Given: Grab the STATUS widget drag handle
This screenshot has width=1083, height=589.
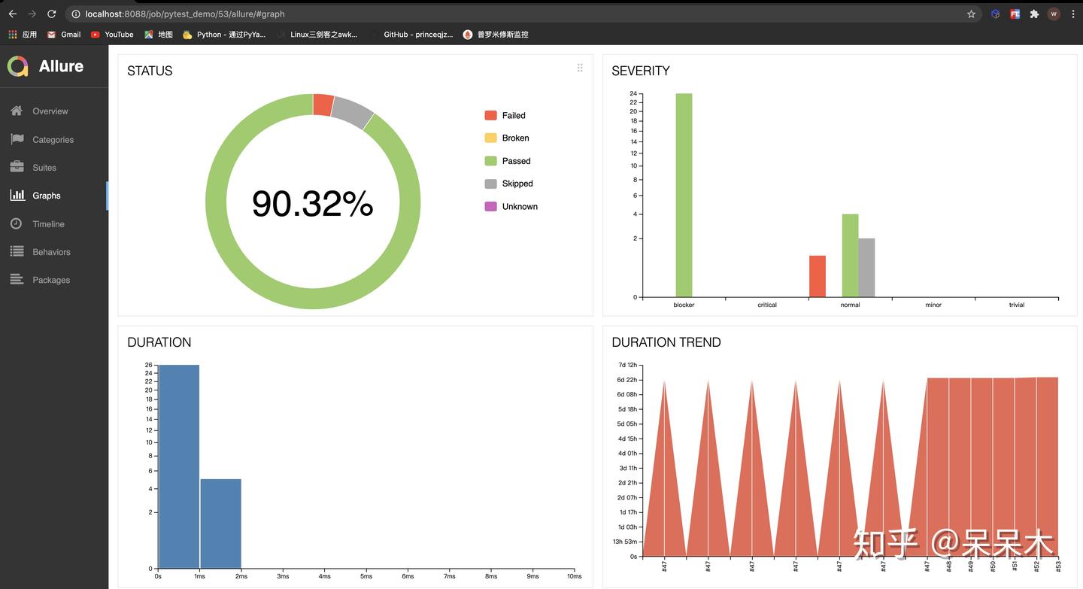Looking at the screenshot, I should (x=580, y=68).
